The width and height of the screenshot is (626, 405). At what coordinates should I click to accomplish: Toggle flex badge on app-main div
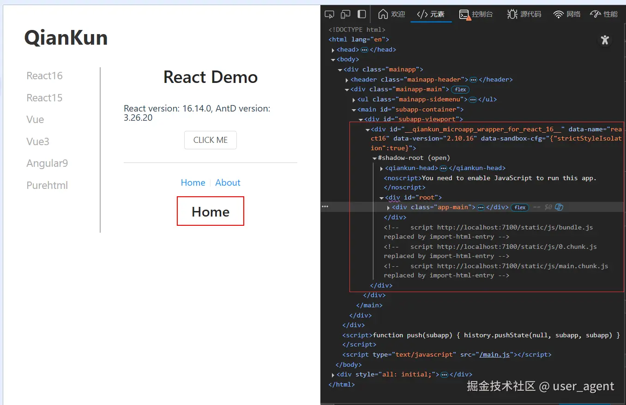pos(520,207)
